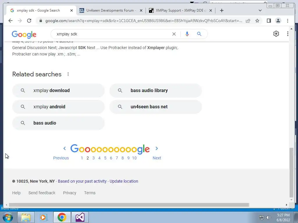Go back with the browser back arrow
The height and width of the screenshot is (223, 298).
click(x=10, y=21)
